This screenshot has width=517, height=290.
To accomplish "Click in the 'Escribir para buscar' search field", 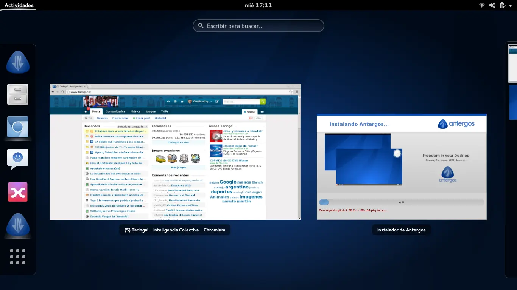I will point(258,26).
